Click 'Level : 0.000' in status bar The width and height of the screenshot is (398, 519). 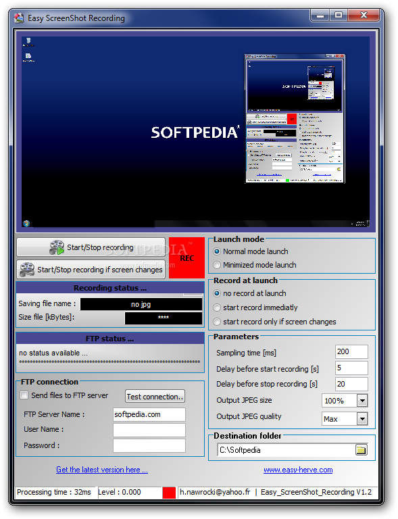pos(120,492)
